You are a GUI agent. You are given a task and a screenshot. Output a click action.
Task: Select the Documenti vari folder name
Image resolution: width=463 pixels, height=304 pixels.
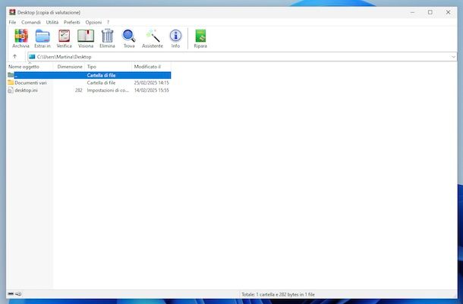pos(30,83)
